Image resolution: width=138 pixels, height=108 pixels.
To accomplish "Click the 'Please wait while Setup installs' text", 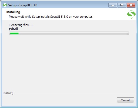I will point(30,17).
